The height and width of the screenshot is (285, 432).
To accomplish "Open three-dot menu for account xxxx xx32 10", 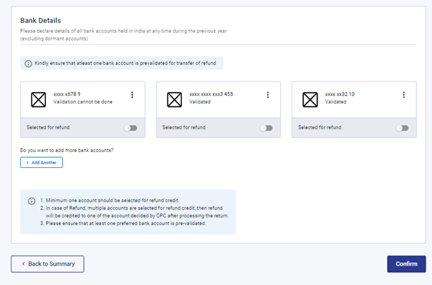I will (x=404, y=95).
